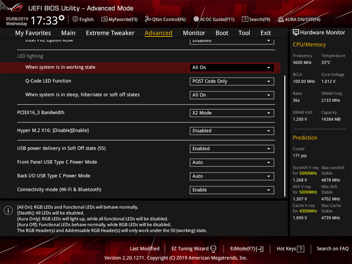The image size is (352, 264).
Task: Click the 1.012 V core voltage value
Action: coord(328,82)
